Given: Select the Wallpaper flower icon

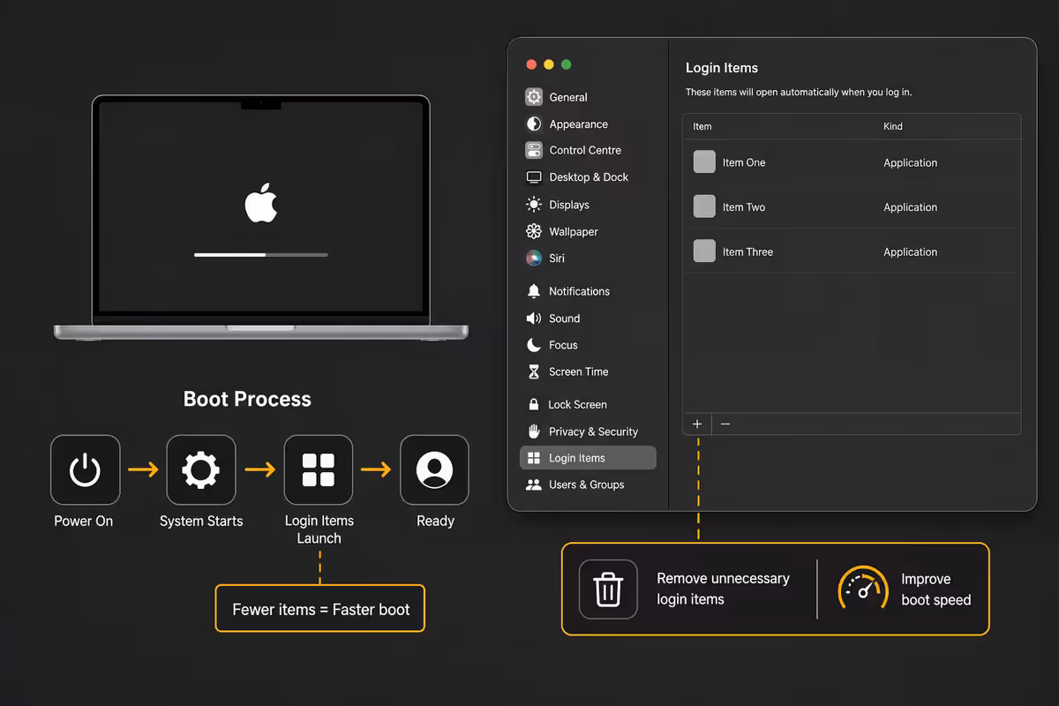Looking at the screenshot, I should coord(533,231).
